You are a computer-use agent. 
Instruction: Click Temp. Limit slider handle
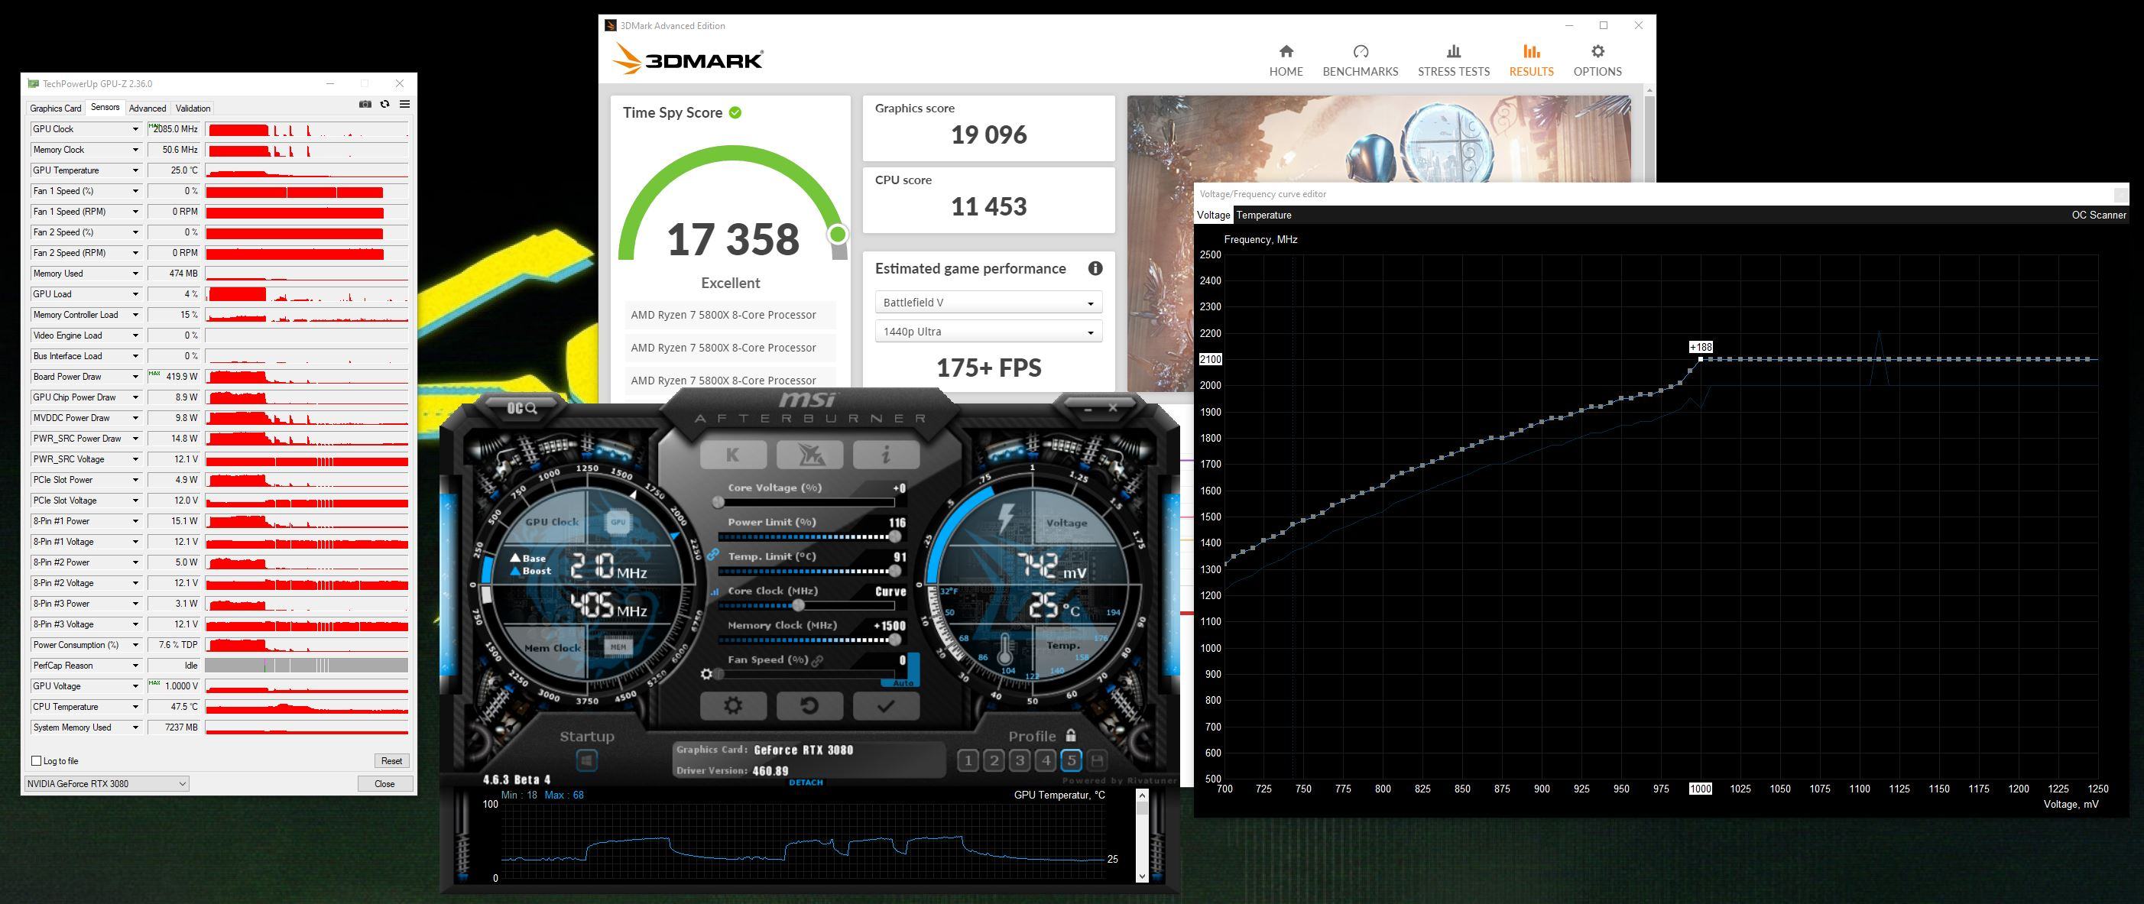[x=895, y=571]
